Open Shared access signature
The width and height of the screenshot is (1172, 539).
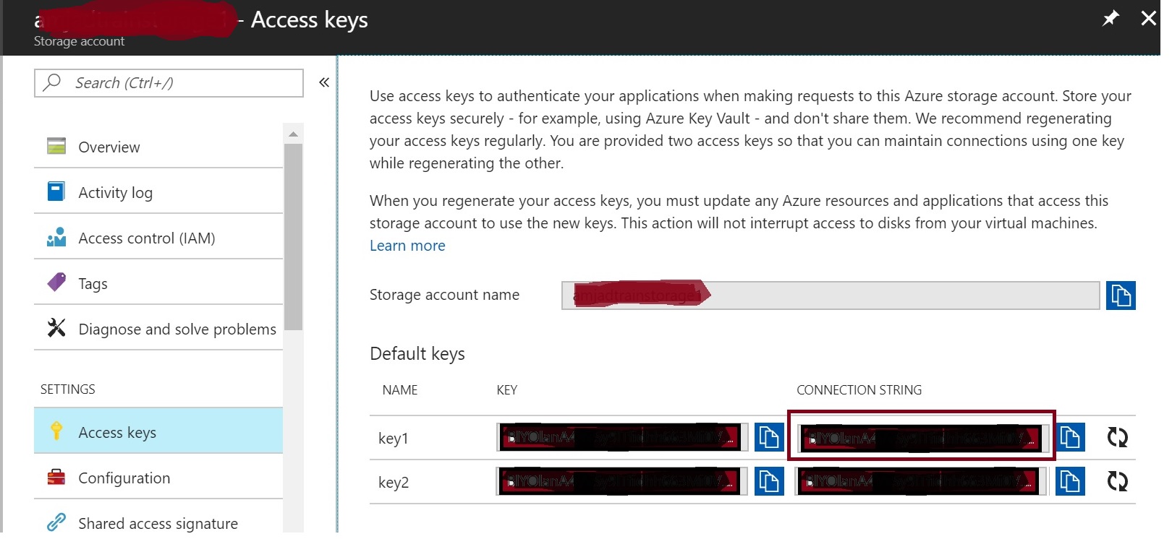(158, 522)
